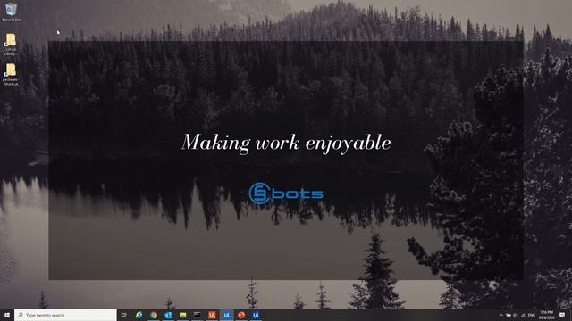The height and width of the screenshot is (321, 572).
Task: Expand the hidden system tray icons chevron
Action: click(x=501, y=315)
